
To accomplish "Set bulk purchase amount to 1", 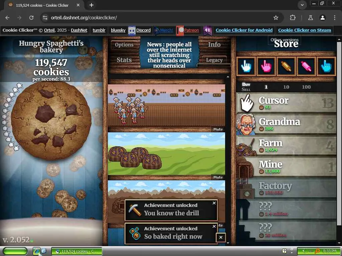I will [266, 87].
